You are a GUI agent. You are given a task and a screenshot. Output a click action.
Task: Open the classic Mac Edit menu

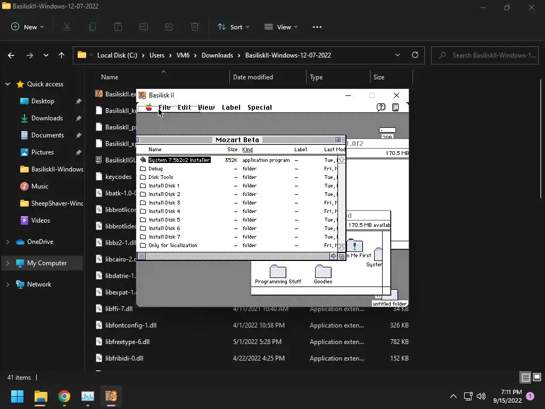(185, 108)
